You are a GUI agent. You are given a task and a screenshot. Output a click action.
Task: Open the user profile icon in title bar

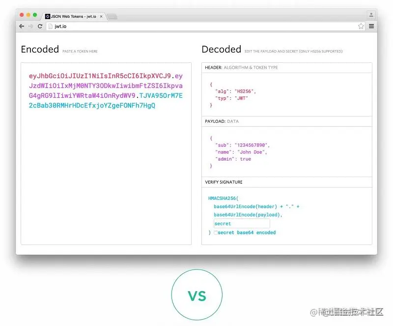[x=371, y=15]
